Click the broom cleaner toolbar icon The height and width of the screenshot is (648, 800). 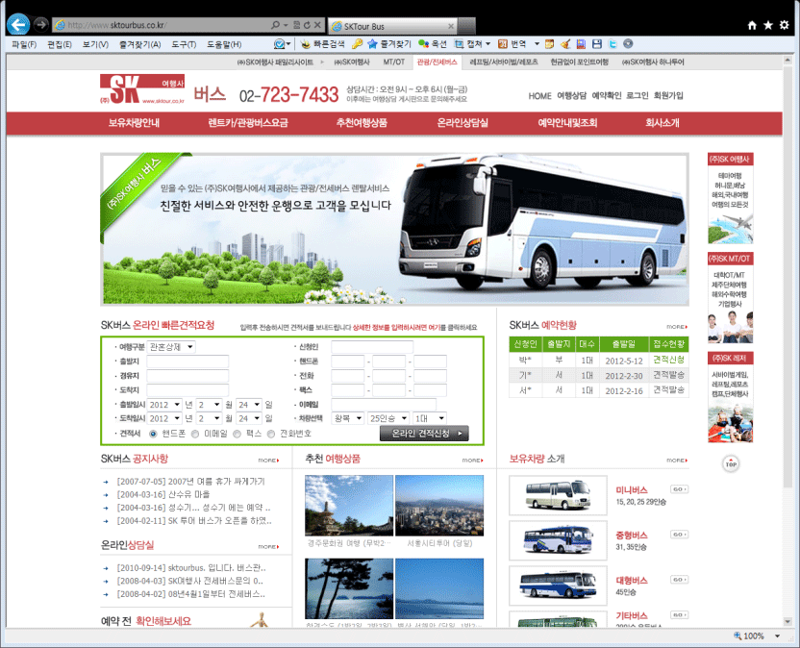pyautogui.click(x=565, y=44)
